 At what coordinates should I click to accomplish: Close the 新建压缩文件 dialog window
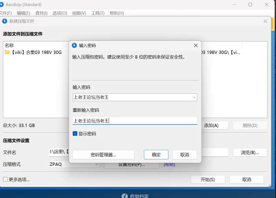[265, 21]
